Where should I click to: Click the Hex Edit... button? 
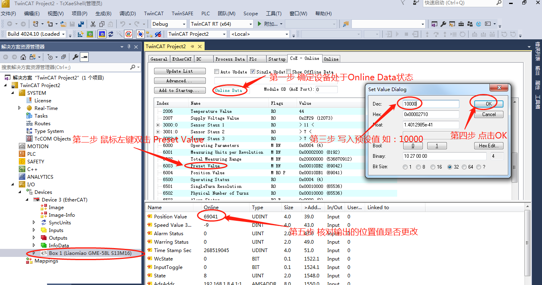[489, 146]
